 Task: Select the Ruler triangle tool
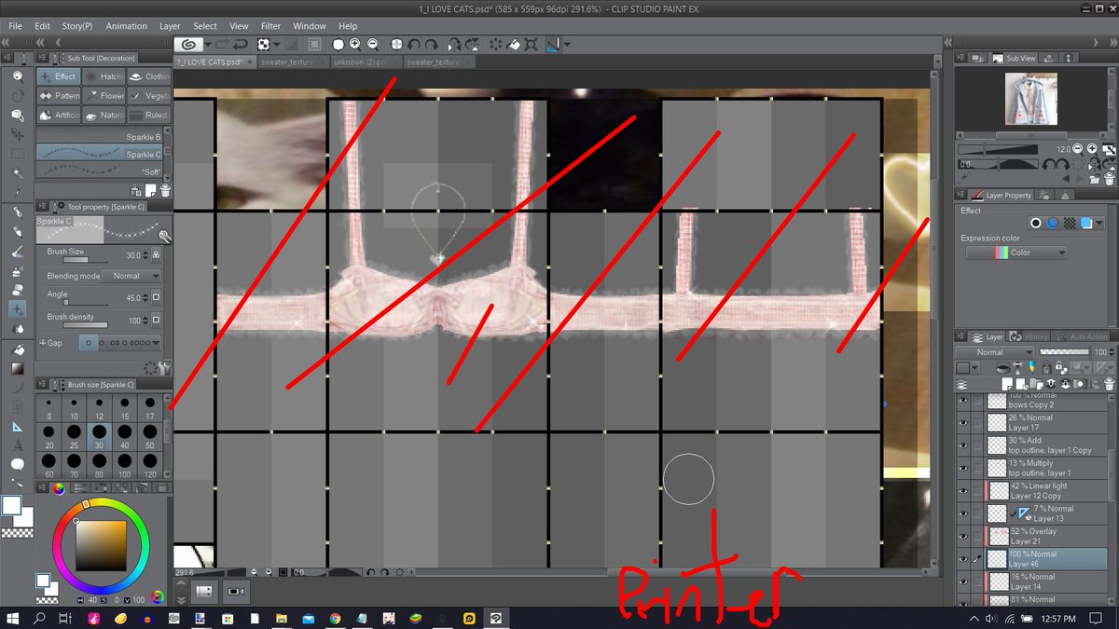pyautogui.click(x=18, y=427)
